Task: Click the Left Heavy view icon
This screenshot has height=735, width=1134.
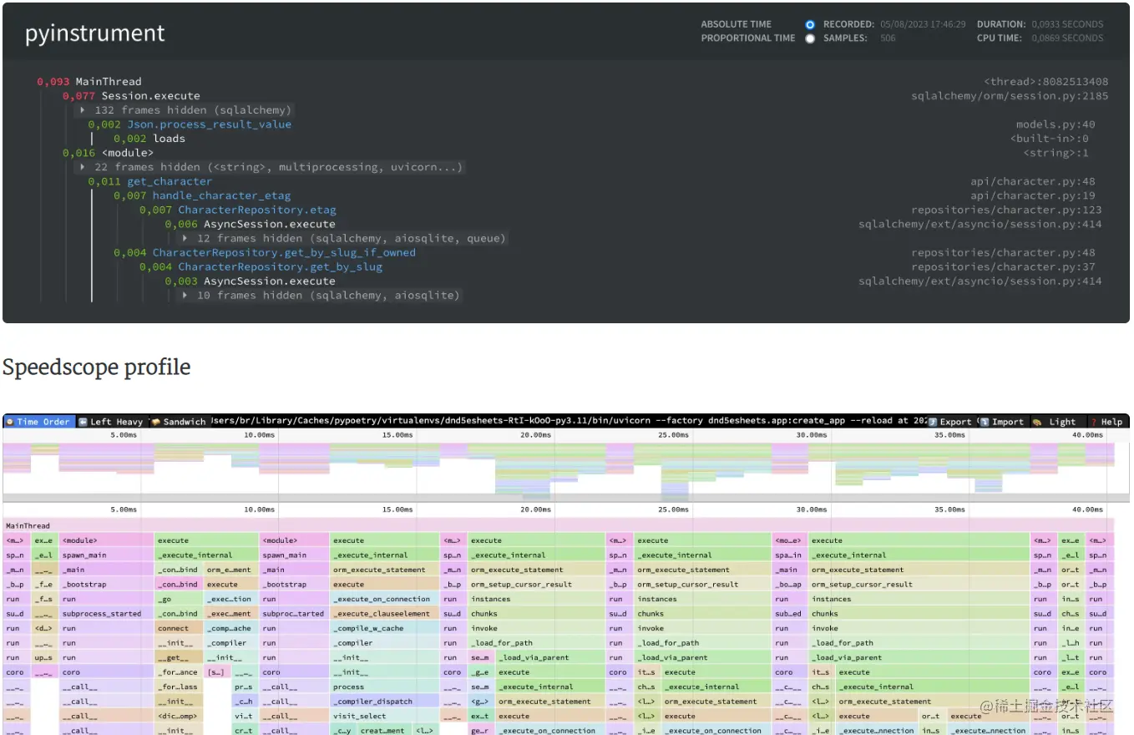Action: tap(83, 422)
